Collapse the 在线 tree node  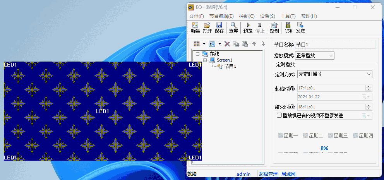click(197, 54)
